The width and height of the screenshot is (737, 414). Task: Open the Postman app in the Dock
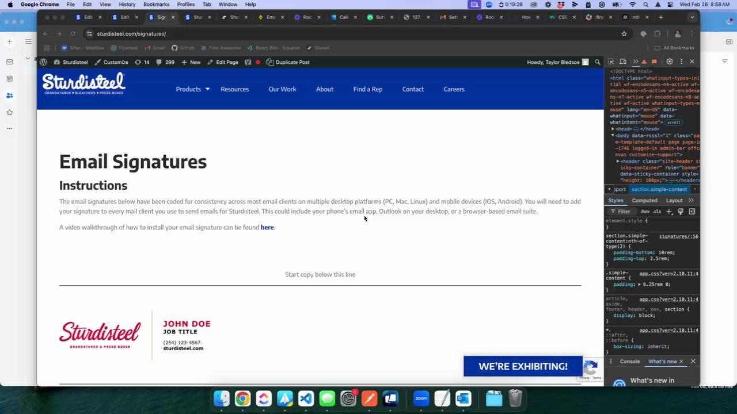(369, 398)
